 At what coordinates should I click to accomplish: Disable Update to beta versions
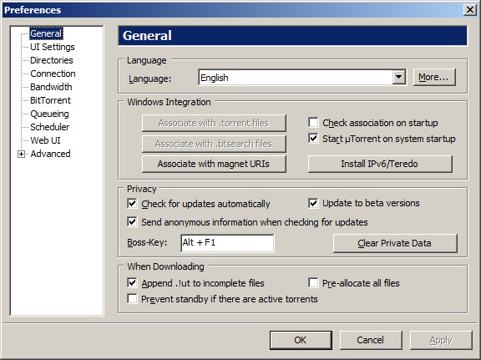pos(313,203)
